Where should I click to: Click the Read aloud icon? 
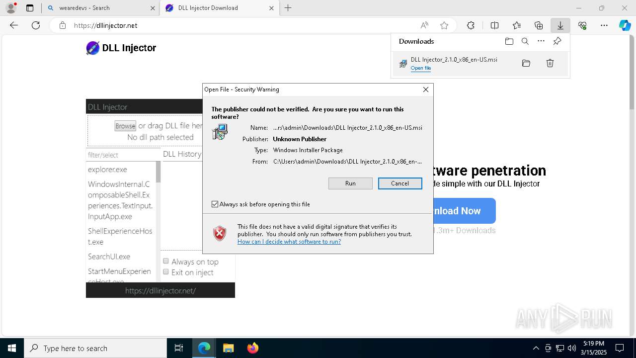[424, 25]
